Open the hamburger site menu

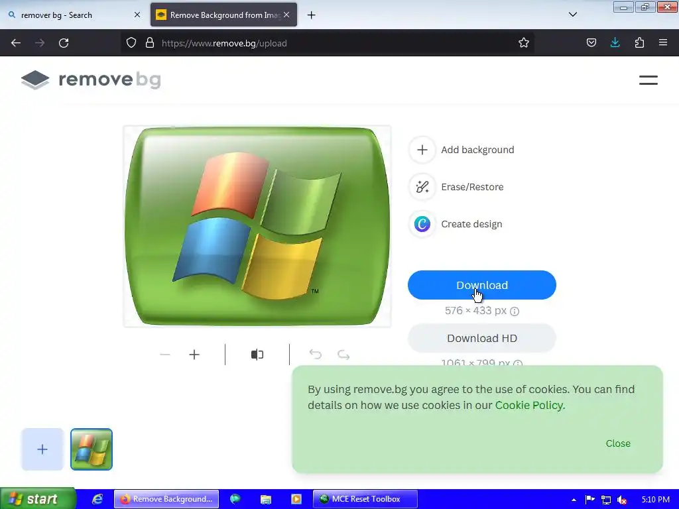click(x=648, y=80)
